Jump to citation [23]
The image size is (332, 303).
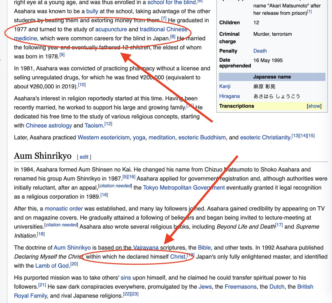click(135, 294)
